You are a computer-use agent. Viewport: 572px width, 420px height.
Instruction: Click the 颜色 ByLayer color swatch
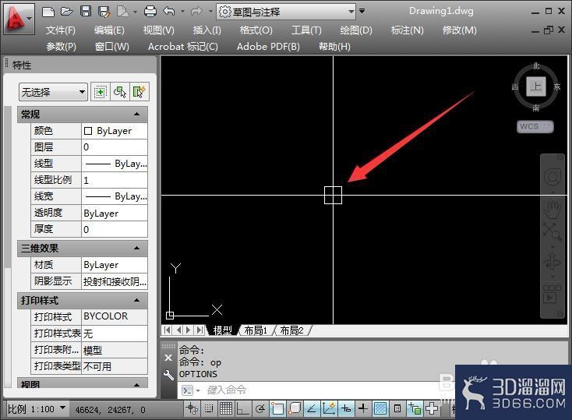[88, 131]
